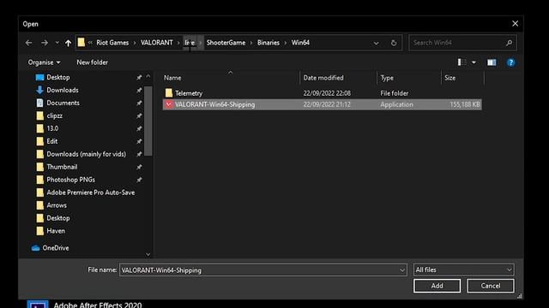
Task: Go up one folder level
Action: tap(68, 43)
